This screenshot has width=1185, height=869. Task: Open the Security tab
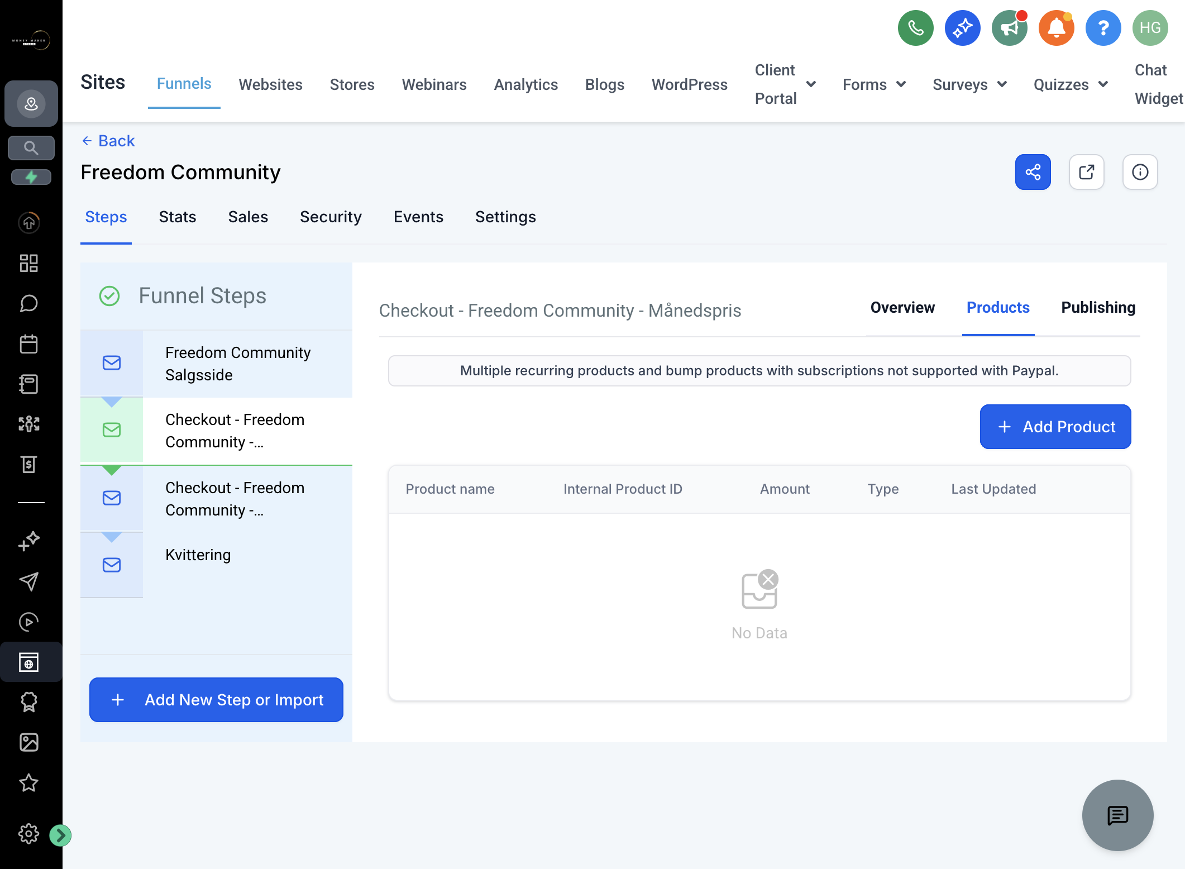[x=331, y=217]
